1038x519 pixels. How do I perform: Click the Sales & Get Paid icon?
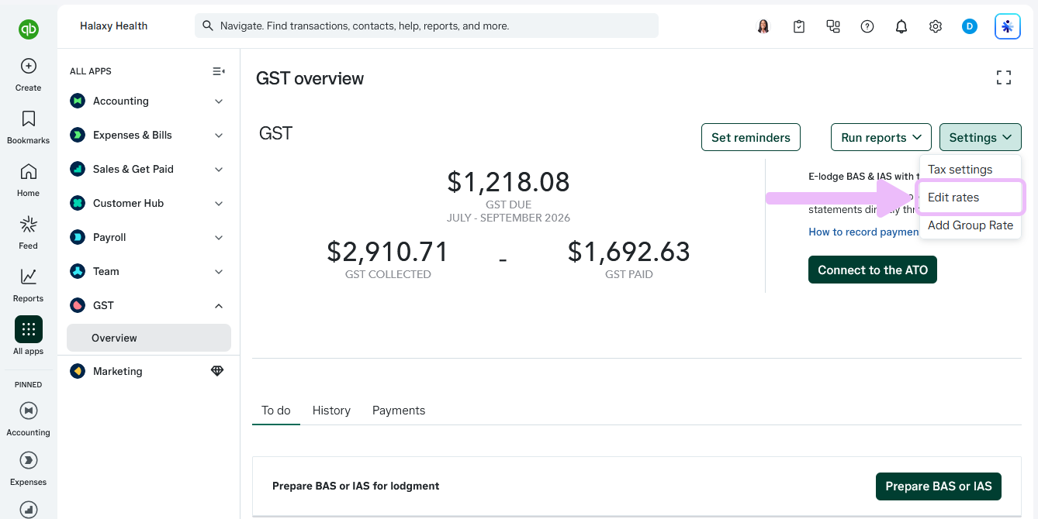point(78,169)
